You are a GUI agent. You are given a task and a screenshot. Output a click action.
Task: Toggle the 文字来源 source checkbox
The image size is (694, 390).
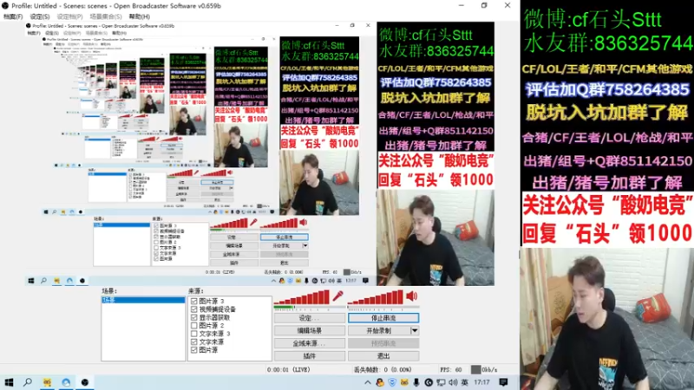193,341
